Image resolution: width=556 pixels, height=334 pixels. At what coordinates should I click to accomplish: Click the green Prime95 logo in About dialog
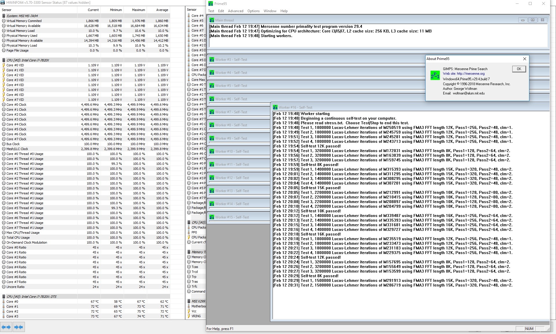point(435,76)
